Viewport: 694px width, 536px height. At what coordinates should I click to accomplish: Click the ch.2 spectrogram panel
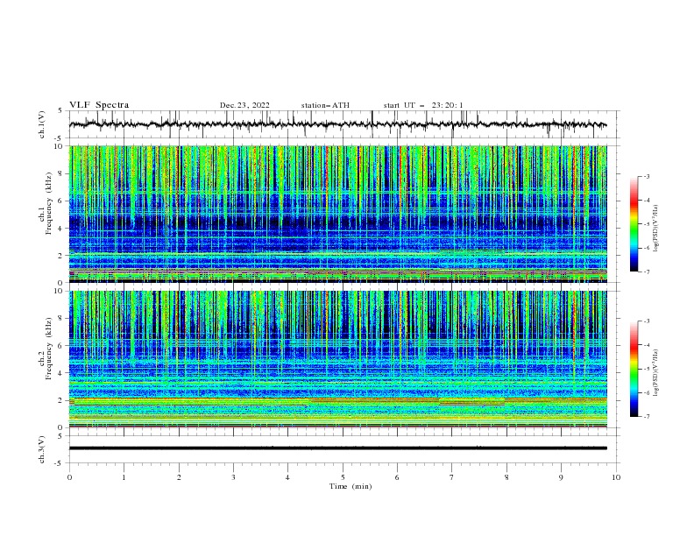point(337,359)
